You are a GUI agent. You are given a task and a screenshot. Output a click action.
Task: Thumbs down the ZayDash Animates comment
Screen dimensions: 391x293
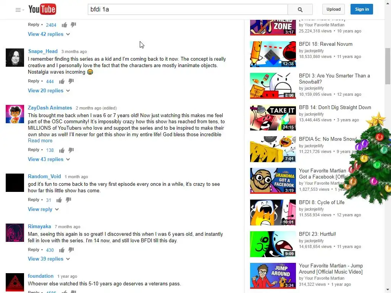[71, 150]
